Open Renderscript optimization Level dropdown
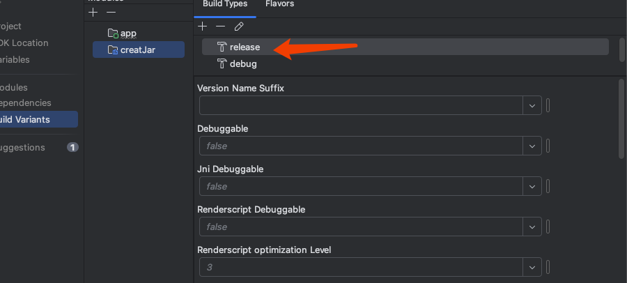The width and height of the screenshot is (627, 283). [532, 267]
